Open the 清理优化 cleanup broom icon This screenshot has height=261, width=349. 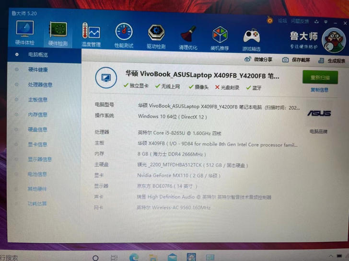click(188, 38)
